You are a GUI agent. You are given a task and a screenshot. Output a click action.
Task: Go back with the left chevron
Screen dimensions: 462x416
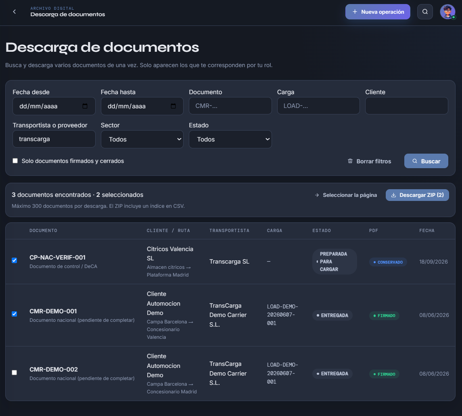[x=14, y=12]
